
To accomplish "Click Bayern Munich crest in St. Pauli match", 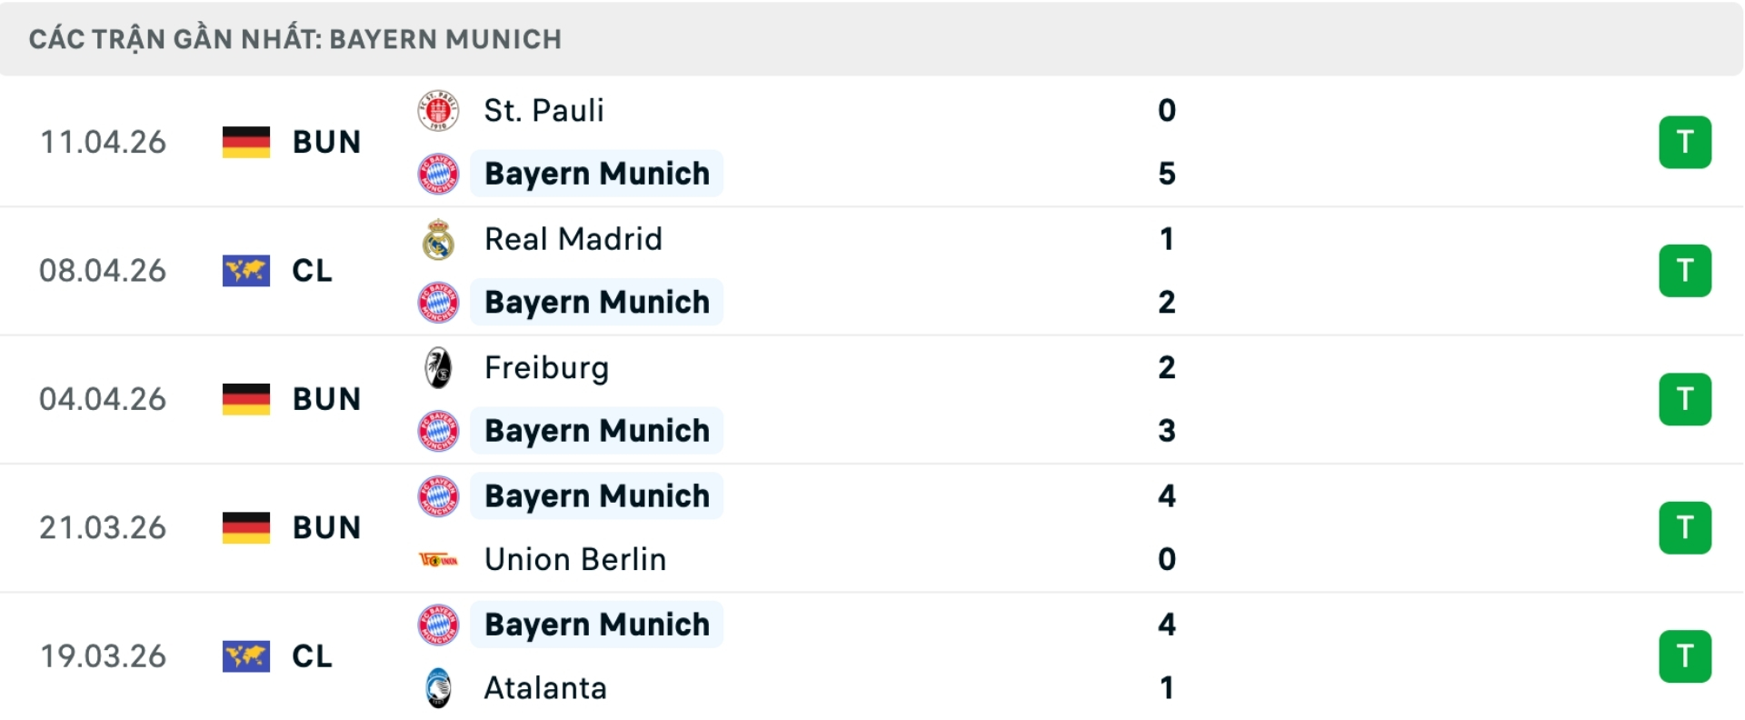I will (438, 174).
